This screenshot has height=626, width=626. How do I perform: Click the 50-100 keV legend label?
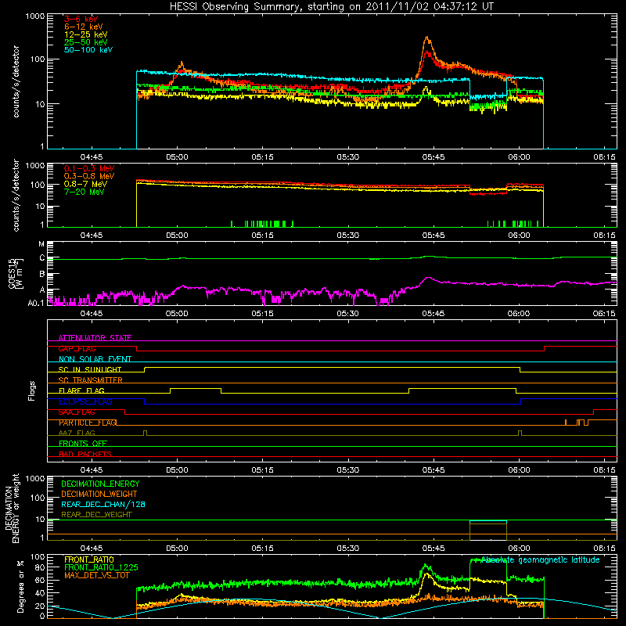(88, 50)
